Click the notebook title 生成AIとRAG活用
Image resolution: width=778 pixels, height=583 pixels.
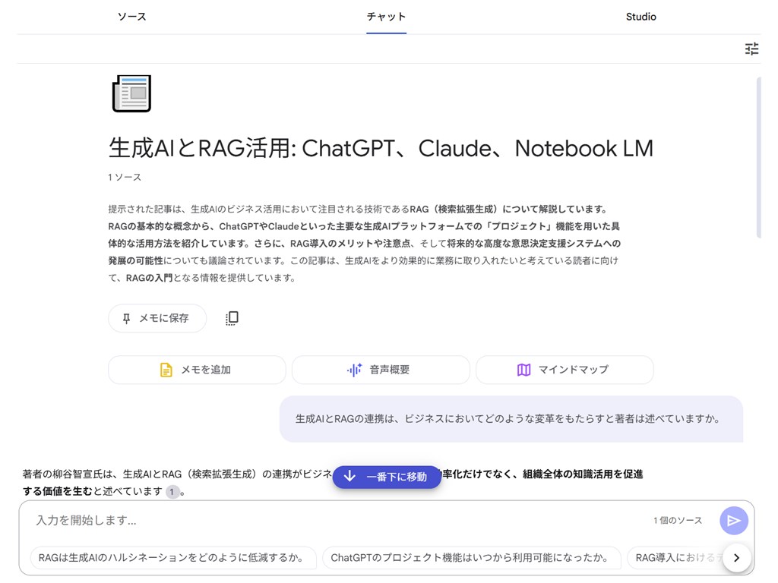pyautogui.click(x=381, y=148)
